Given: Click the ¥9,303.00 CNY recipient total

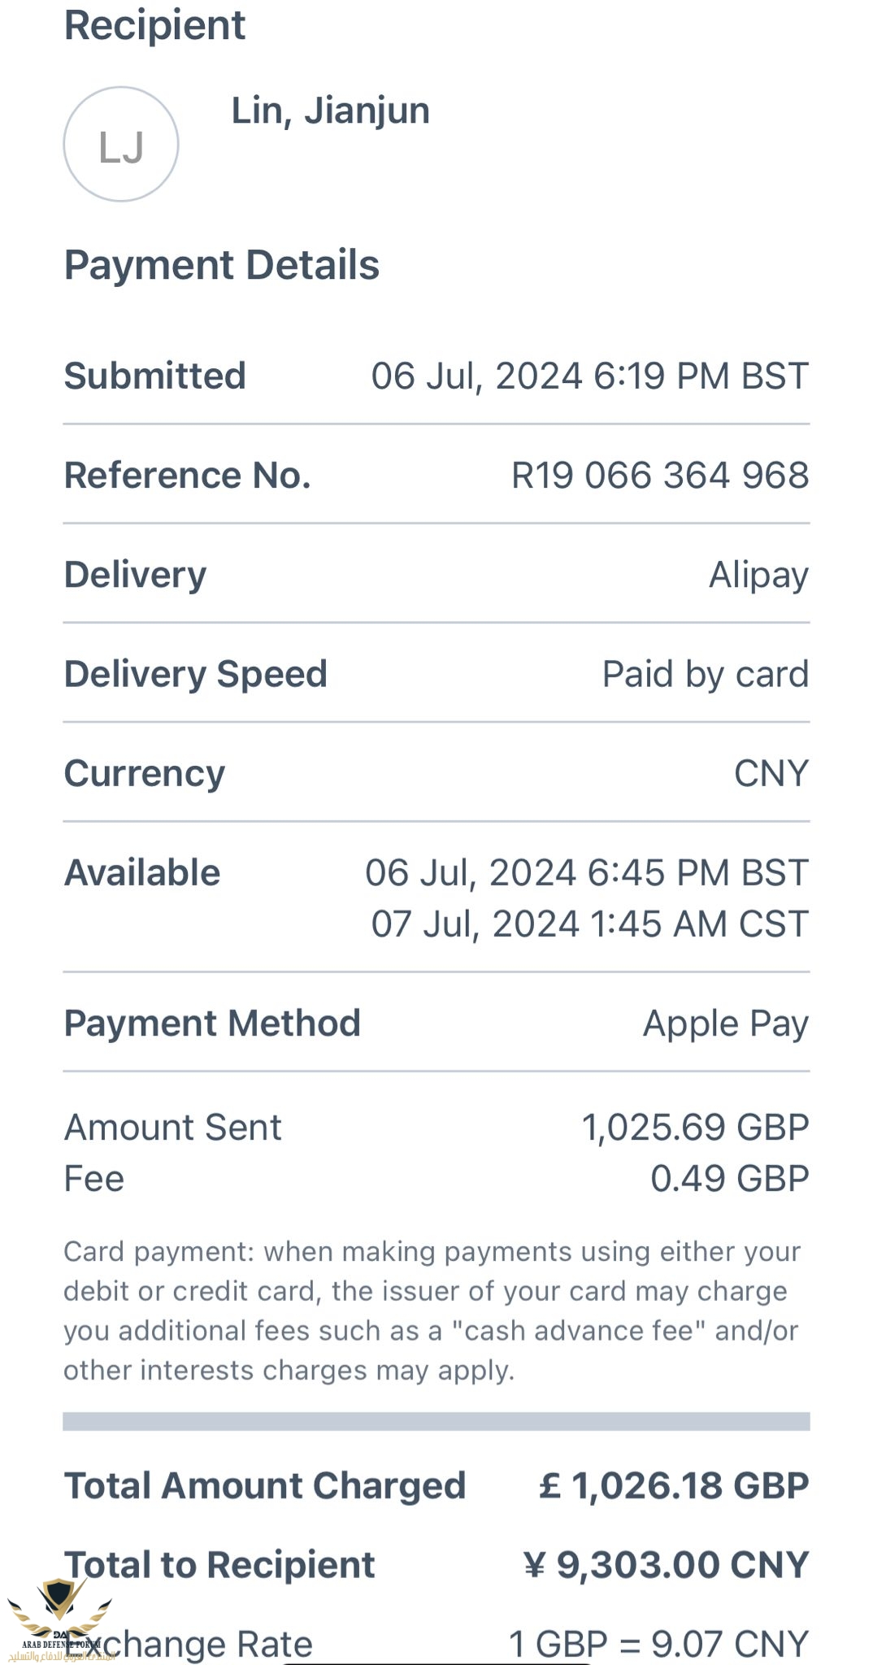Looking at the screenshot, I should click(667, 1565).
